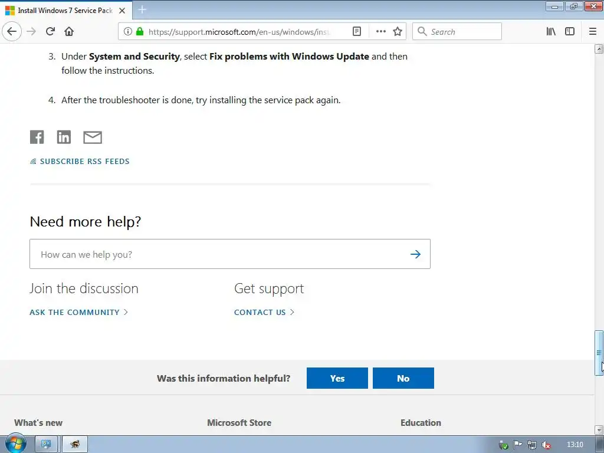This screenshot has height=453, width=604.
Task: Open the network status tray icon
Action: pos(531,445)
